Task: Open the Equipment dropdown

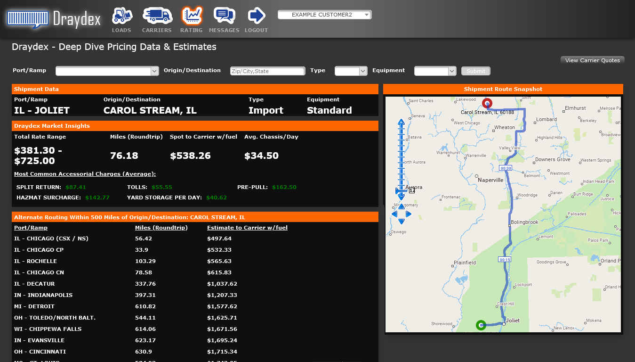Action: (x=435, y=71)
